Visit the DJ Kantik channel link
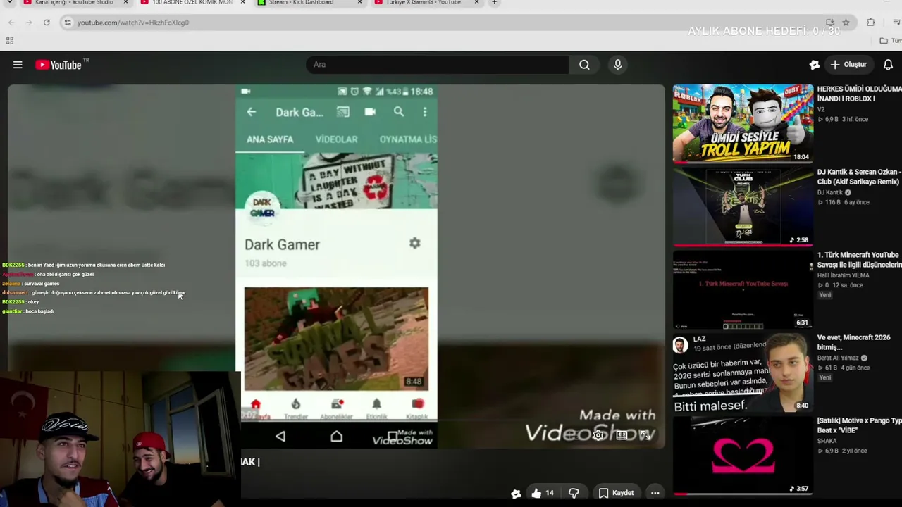This screenshot has height=507, width=902. coord(830,192)
